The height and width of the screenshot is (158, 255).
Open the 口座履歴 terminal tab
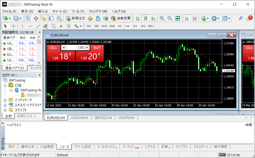click(47, 147)
